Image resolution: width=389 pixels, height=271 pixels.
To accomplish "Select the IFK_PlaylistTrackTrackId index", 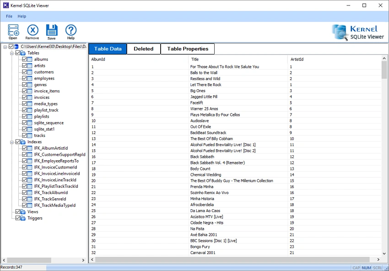I will tap(56, 186).
